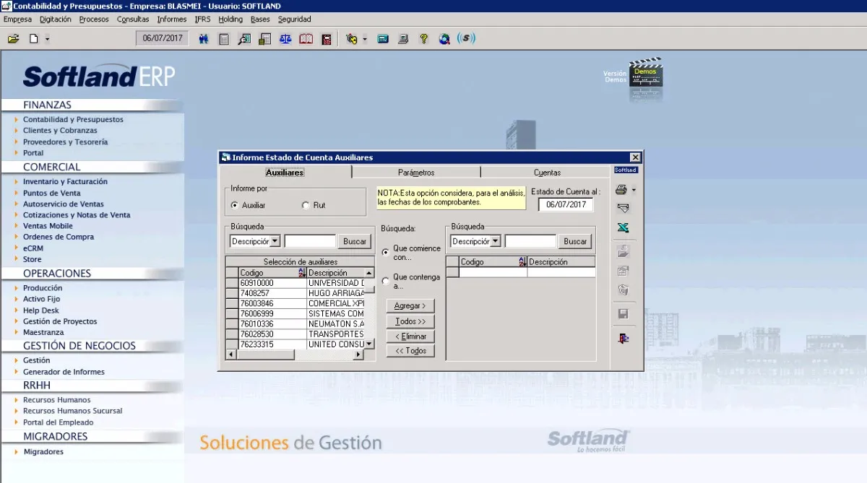867x483 pixels.
Task: Switch to the Cuentas tab
Action: pyautogui.click(x=547, y=173)
